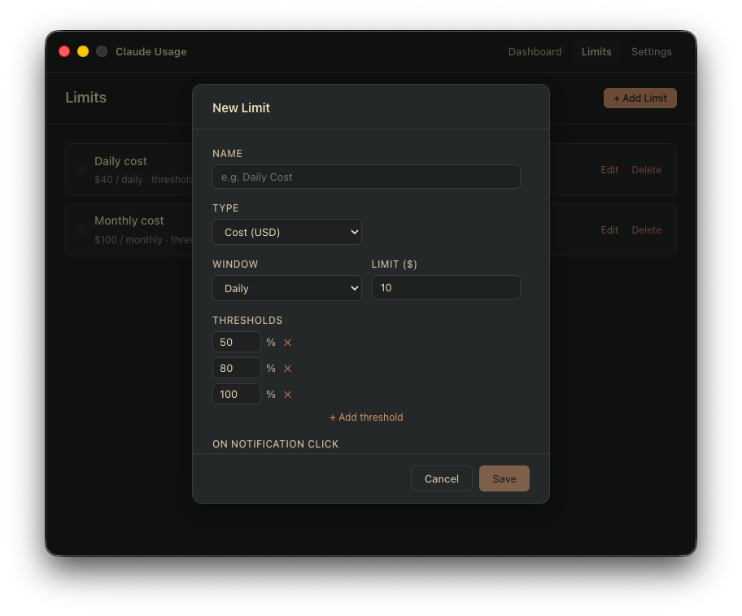This screenshot has height=616, width=742.
Task: Select the Limits tab
Action: 596,51
